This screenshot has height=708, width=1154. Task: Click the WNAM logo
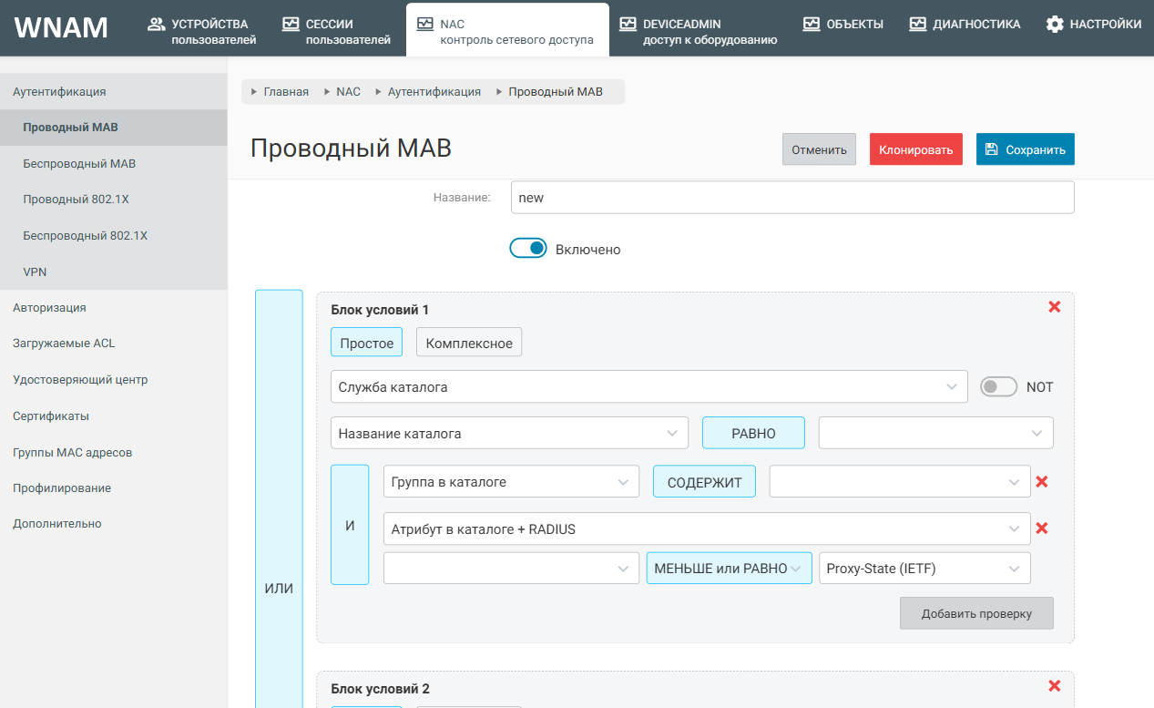point(61,27)
